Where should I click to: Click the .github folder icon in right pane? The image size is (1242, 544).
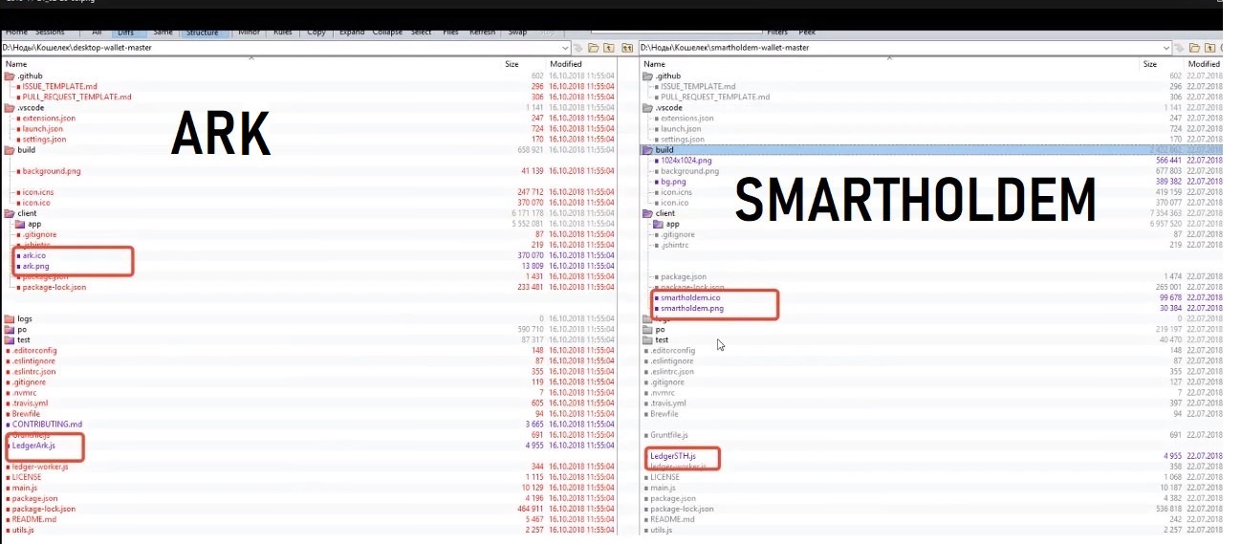tap(648, 76)
